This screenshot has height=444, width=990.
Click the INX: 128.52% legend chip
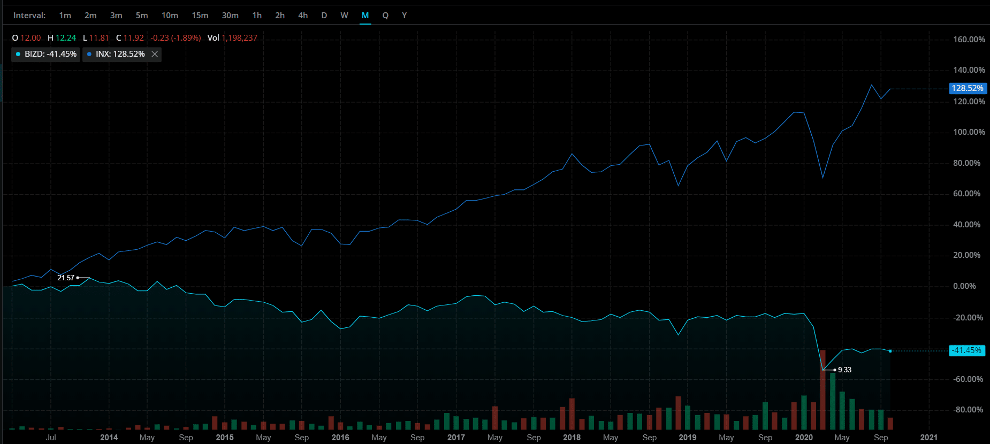122,54
